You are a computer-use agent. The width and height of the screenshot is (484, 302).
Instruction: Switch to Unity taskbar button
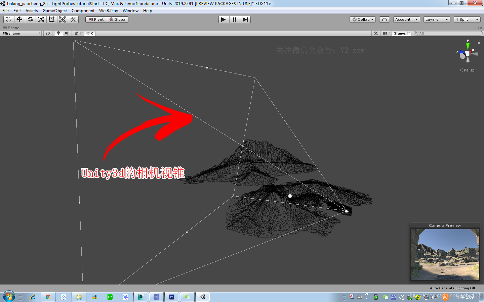click(203, 297)
